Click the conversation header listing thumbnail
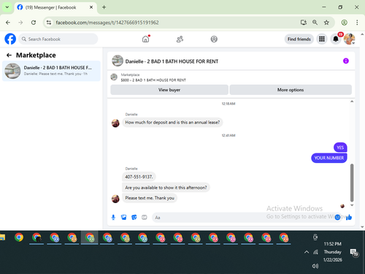The height and width of the screenshot is (274, 365). 118,61
